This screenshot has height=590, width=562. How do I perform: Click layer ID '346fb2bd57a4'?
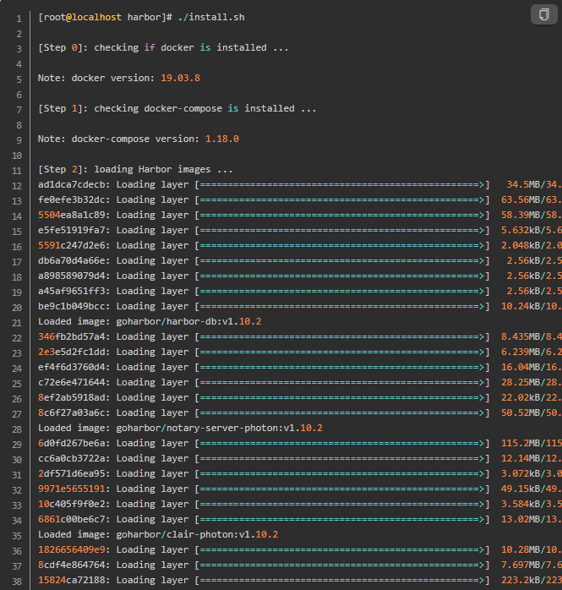72,336
